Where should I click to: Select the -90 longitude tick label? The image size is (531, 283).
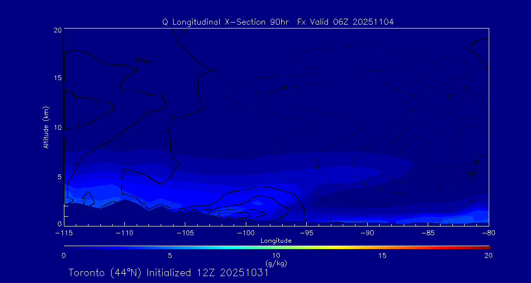pyautogui.click(x=367, y=233)
